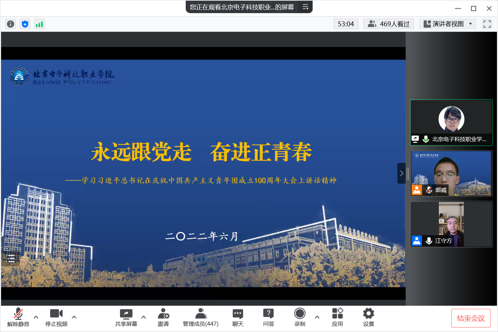The image size is (498, 332).
Task: Click the blue security shield icon
Action: [25, 24]
